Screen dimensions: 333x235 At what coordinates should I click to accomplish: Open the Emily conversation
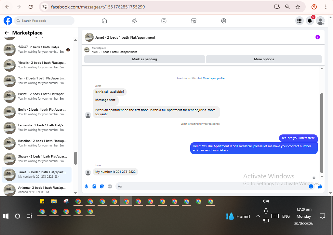coord(36,112)
